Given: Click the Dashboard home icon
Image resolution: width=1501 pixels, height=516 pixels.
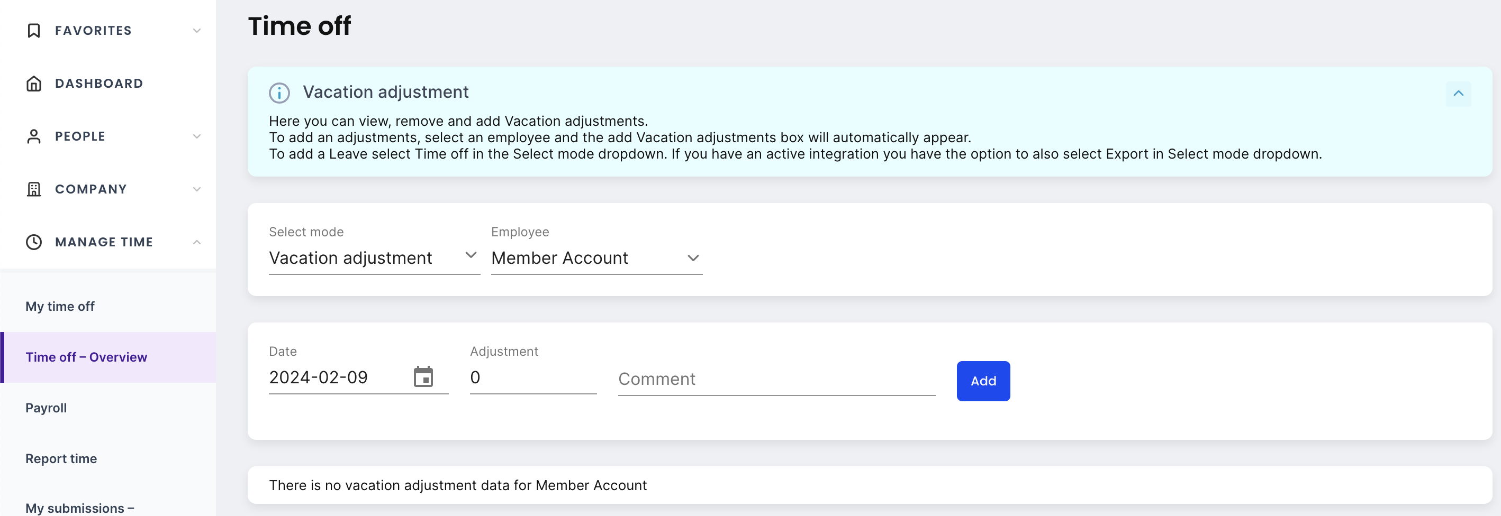Looking at the screenshot, I should (34, 84).
